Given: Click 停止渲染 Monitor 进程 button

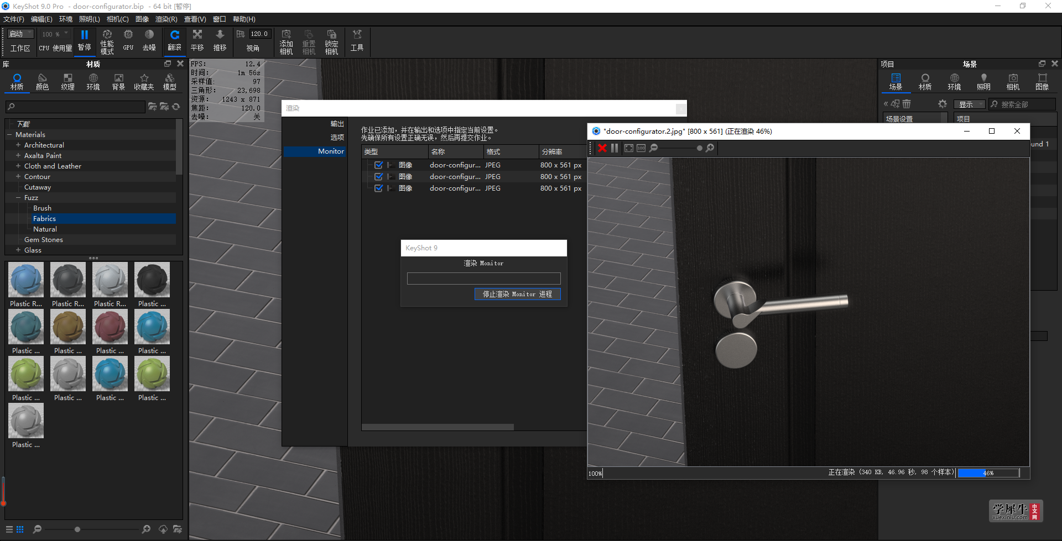Looking at the screenshot, I should coord(517,295).
